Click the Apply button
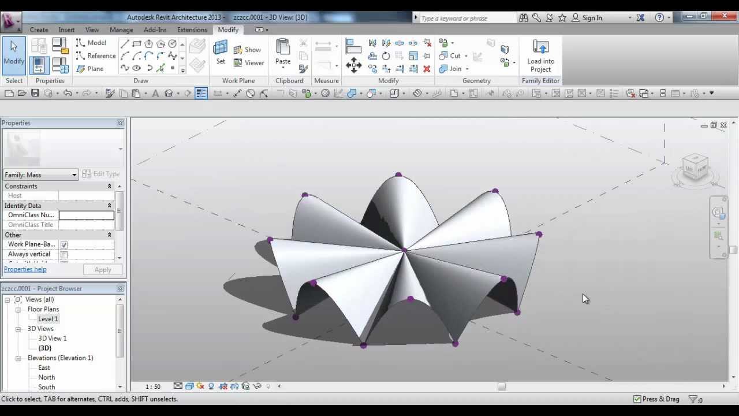This screenshot has height=416, width=739. 103,270
